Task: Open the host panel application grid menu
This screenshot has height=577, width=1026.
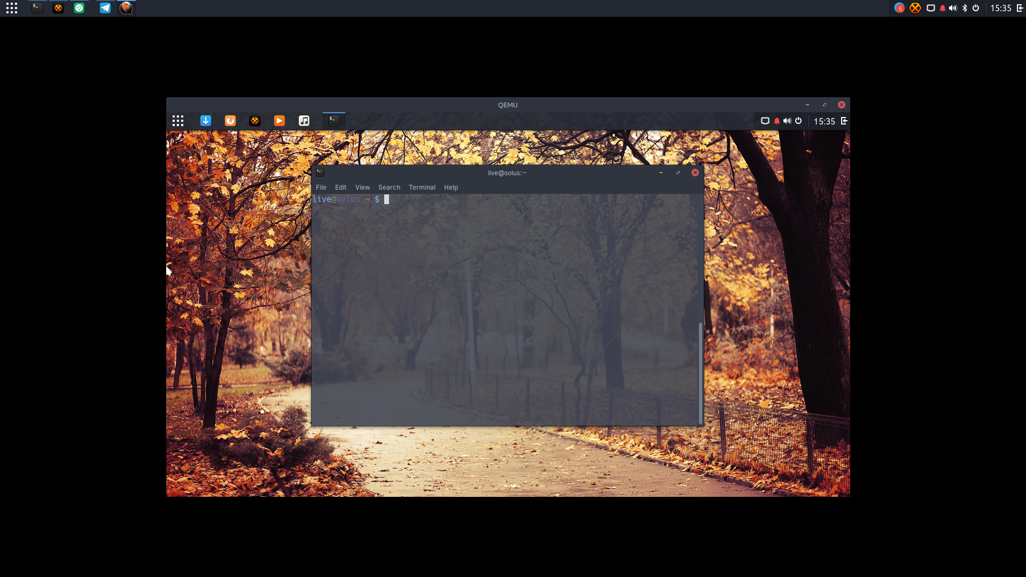Action: coord(12,8)
